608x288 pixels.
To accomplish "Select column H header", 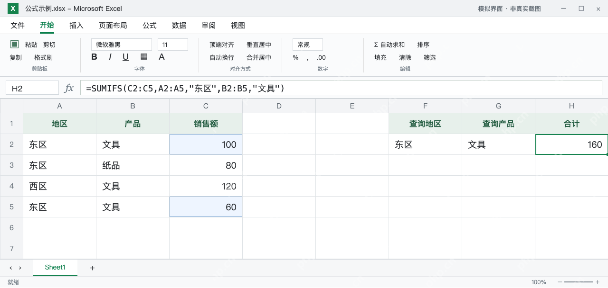I will (571, 106).
